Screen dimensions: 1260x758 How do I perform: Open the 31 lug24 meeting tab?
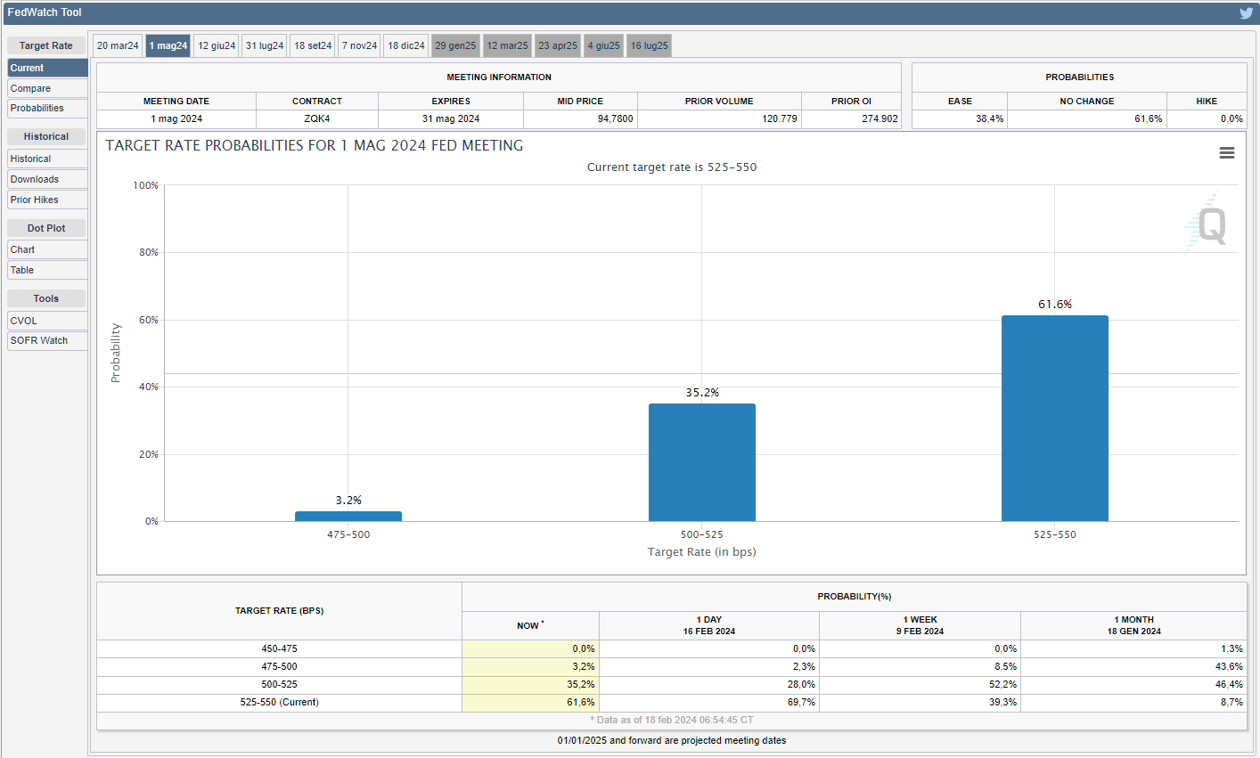pos(265,45)
